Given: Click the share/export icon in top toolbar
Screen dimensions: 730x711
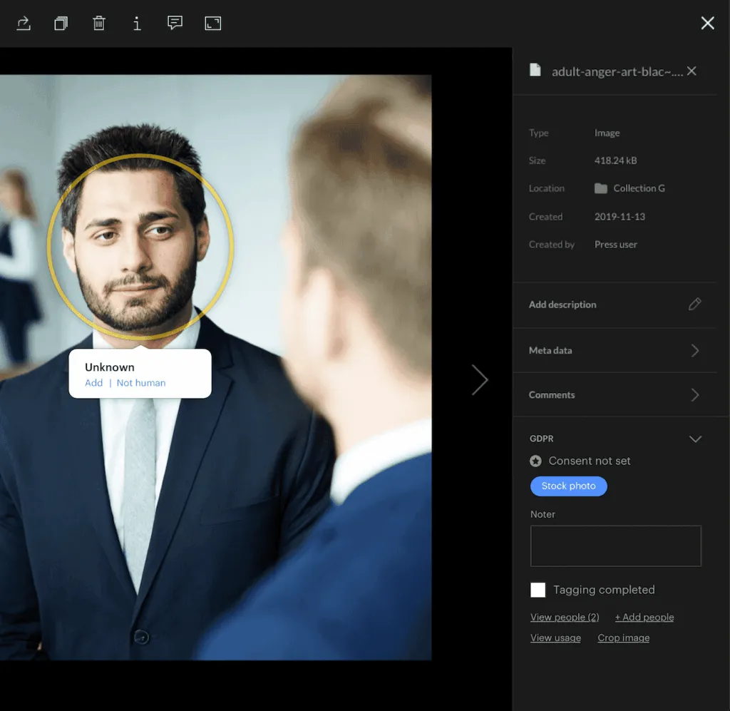Looking at the screenshot, I should click(x=24, y=24).
